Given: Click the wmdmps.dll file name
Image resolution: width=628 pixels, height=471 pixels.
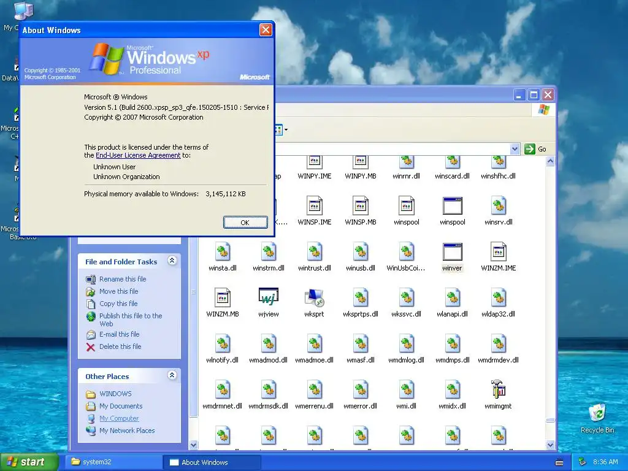Looking at the screenshot, I should [x=452, y=360].
